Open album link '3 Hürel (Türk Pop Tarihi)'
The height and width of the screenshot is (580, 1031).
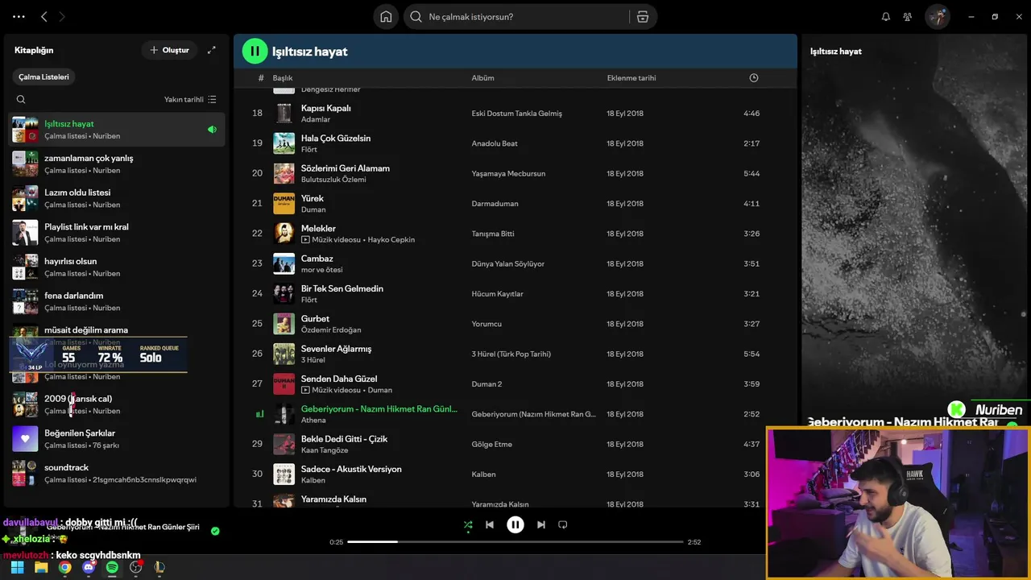tap(511, 354)
